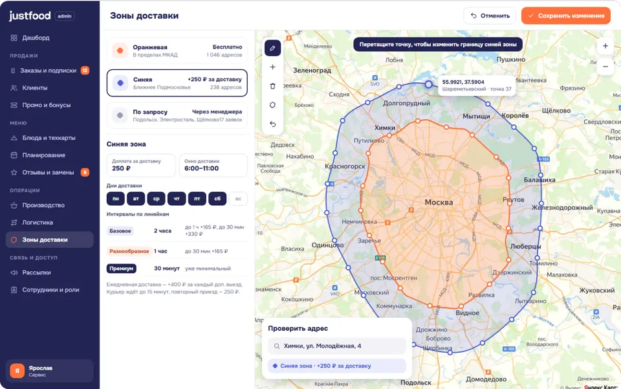Zoom out the map with minus button
The width and height of the screenshot is (621, 389).
coord(605,67)
